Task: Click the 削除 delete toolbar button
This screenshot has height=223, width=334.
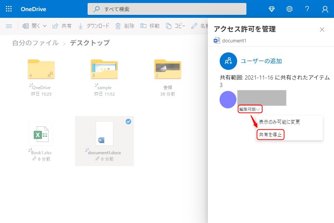Action: 125,26
